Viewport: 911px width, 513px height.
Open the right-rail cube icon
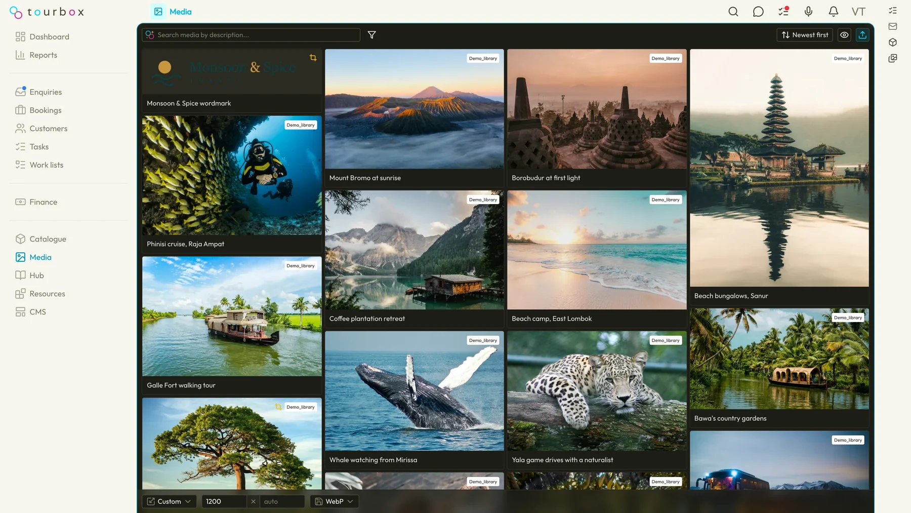[893, 42]
